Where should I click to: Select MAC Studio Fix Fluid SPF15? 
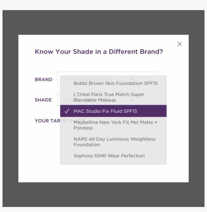pyautogui.click(x=113, y=111)
